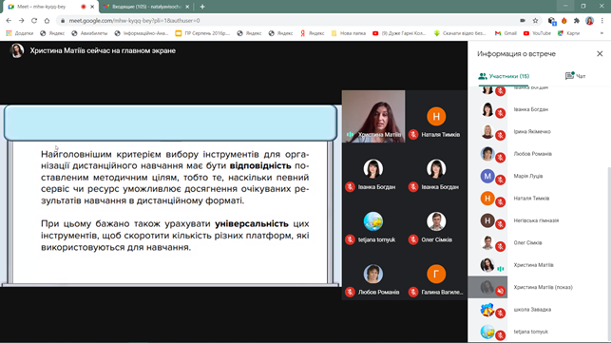
Task: Open the Gmail bookmark
Action: pos(506,33)
